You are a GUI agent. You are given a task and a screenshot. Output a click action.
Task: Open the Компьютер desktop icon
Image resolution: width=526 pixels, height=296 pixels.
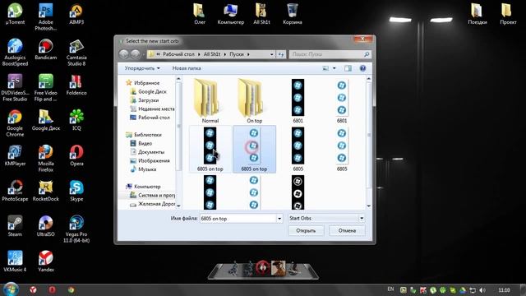click(x=231, y=14)
